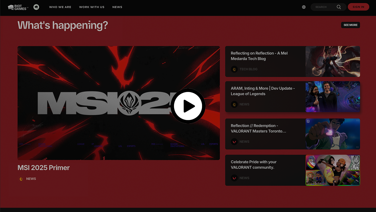Click NEWS tag on Masters Toronto card
376x212 pixels.
tap(244, 142)
